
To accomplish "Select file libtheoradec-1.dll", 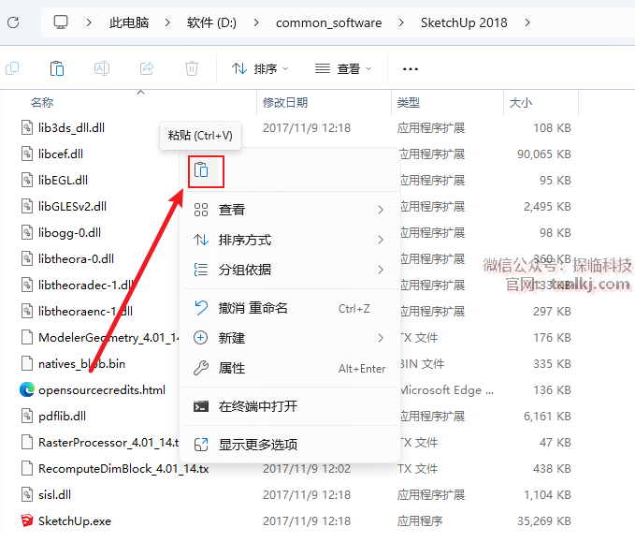I will pos(86,285).
